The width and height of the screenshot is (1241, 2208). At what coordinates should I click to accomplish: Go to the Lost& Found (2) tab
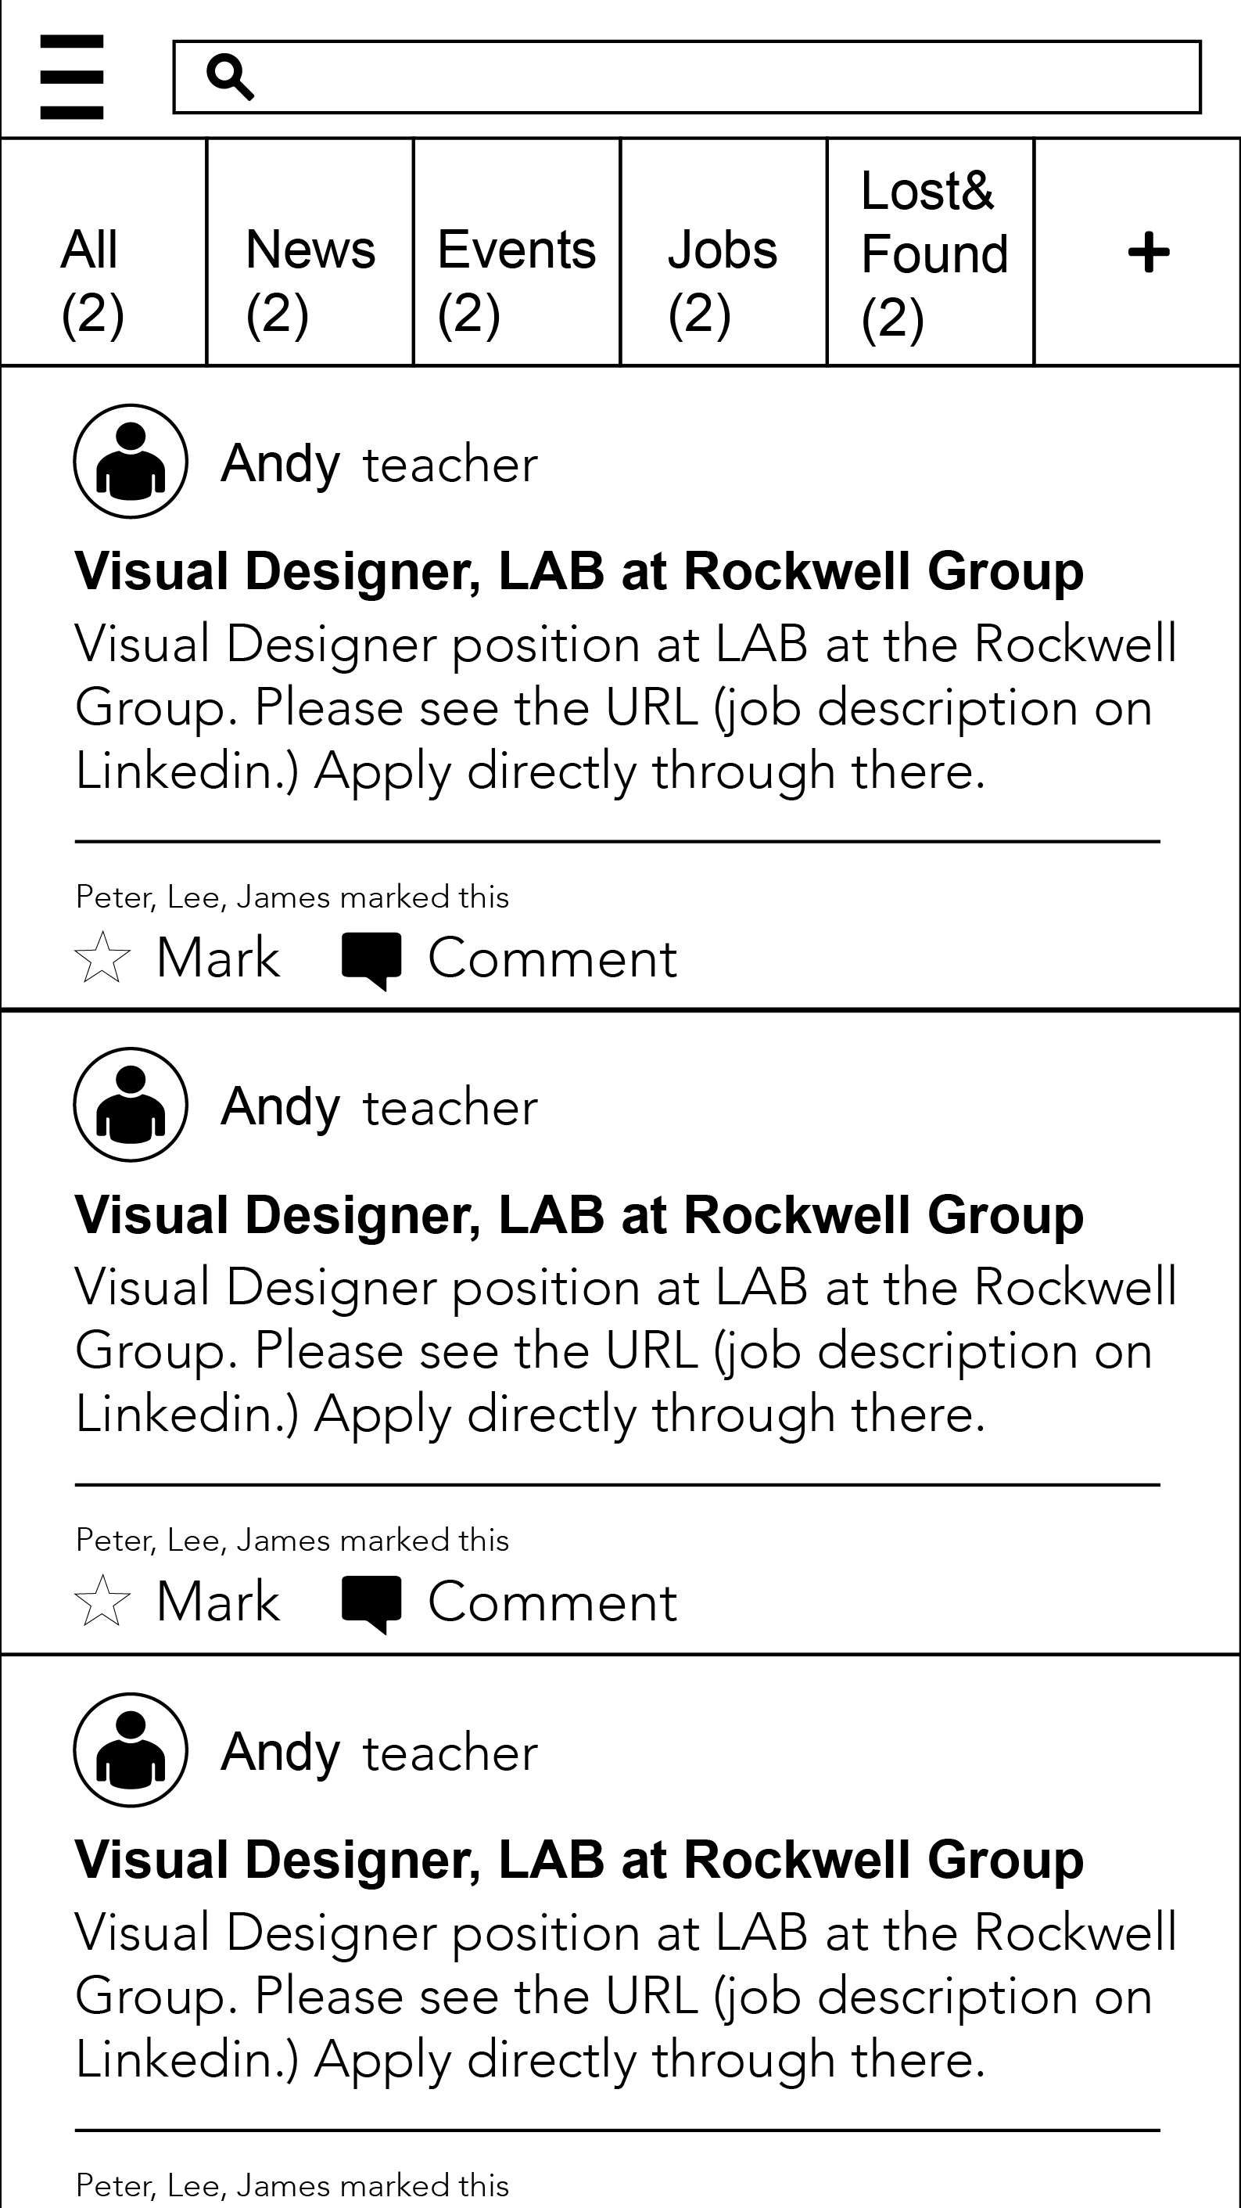(930, 253)
